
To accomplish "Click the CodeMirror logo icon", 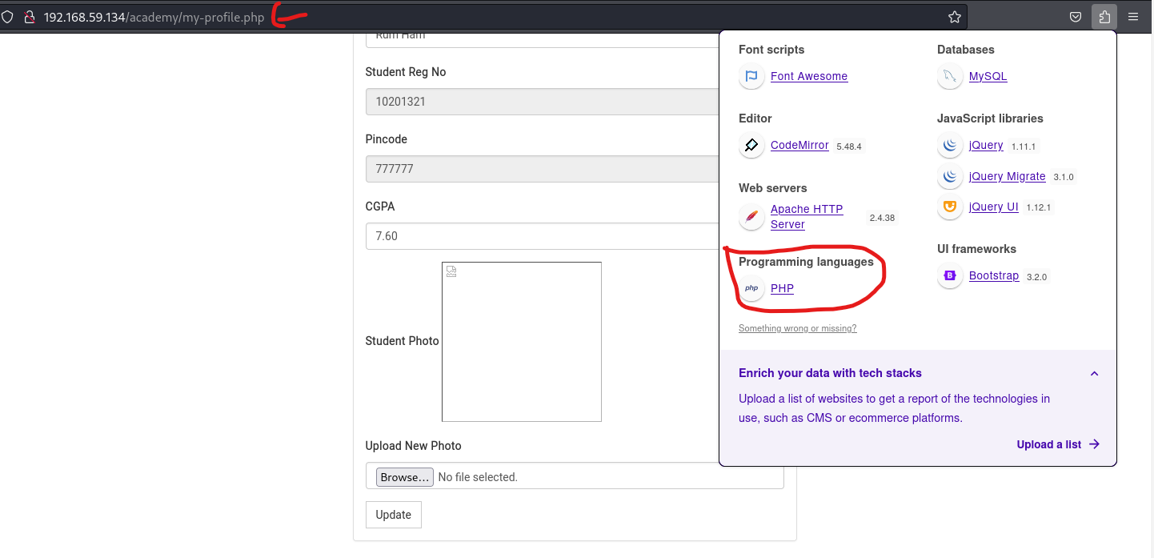I will tap(751, 146).
